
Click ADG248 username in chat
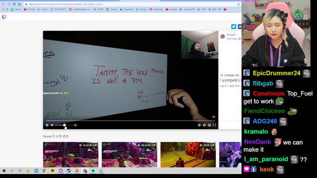pyautogui.click(x=264, y=121)
